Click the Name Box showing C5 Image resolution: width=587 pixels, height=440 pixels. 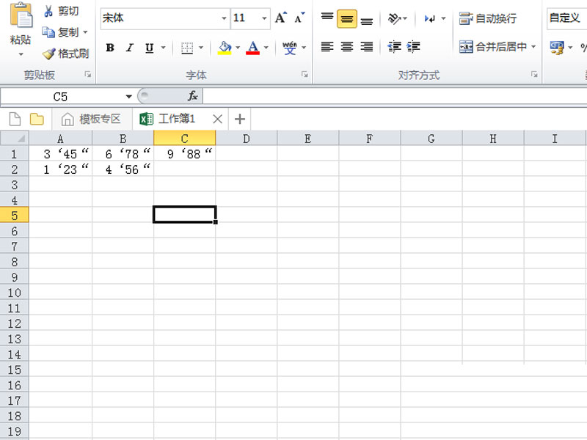click(x=62, y=97)
